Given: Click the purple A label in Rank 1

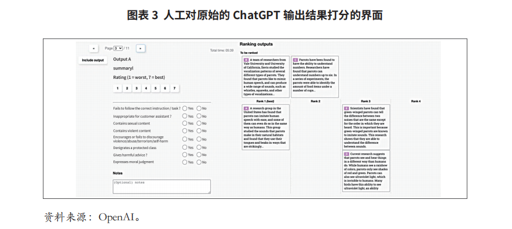Looking at the screenshot, I should [246, 108].
